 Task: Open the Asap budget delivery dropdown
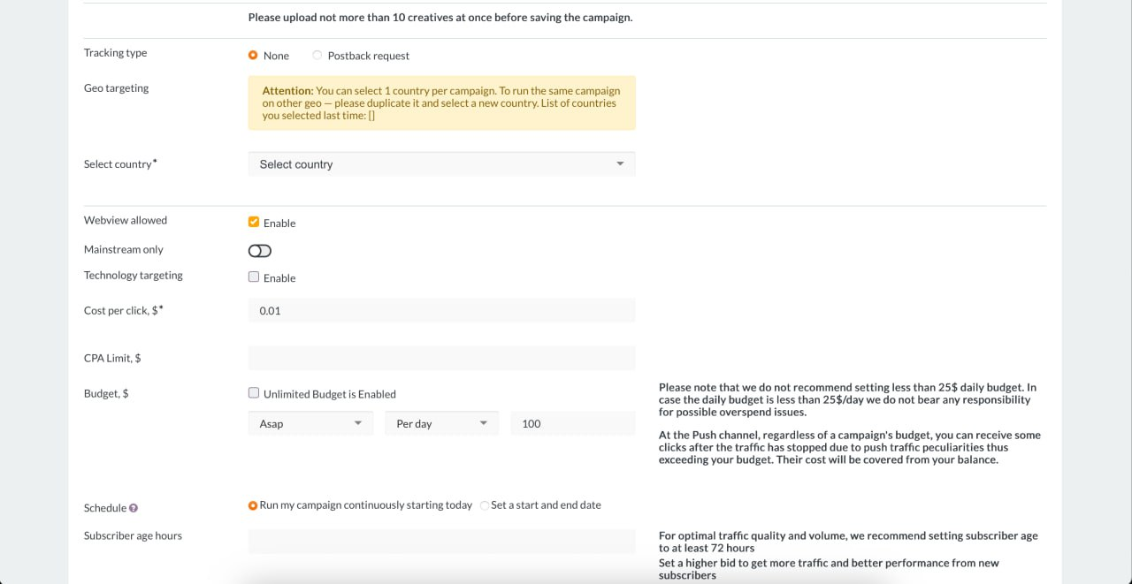pyautogui.click(x=310, y=424)
